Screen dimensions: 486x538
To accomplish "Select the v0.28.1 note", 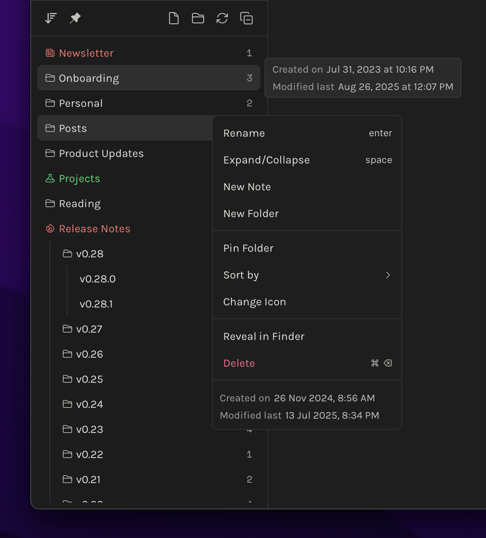I will coord(96,304).
